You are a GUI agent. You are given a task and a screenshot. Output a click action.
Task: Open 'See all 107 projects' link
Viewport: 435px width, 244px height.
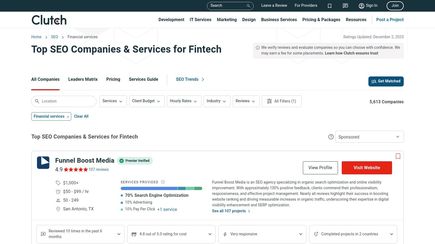point(229,211)
